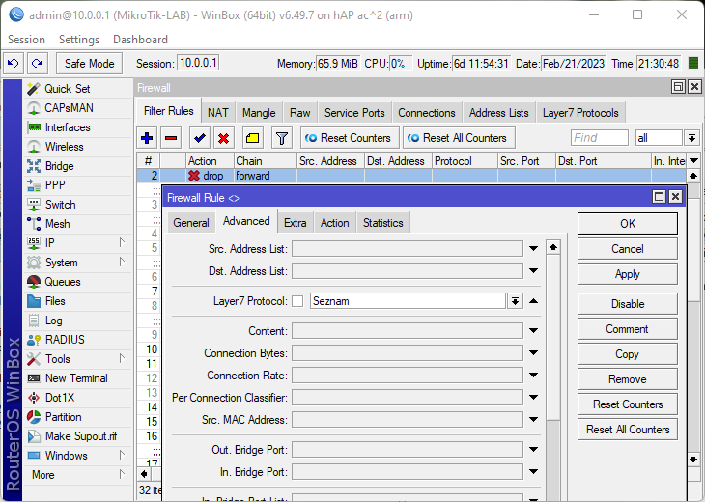Open the Dashboard menu
This screenshot has height=502, width=705.
[140, 40]
